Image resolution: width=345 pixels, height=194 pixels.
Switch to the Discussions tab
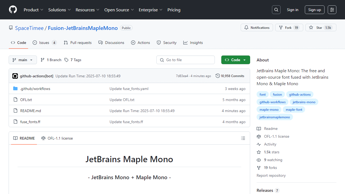111,43
